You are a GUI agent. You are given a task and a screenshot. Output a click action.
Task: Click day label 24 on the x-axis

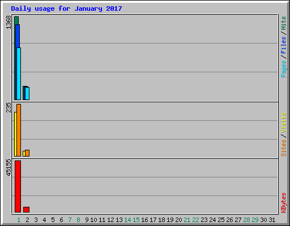pos(212,220)
